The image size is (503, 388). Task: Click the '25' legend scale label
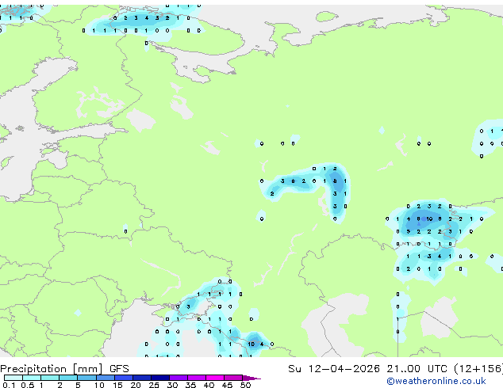coord(154,385)
